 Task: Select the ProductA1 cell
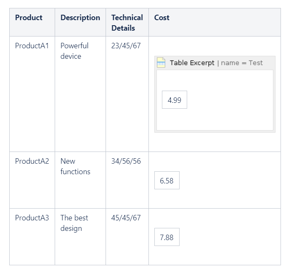coord(32,46)
